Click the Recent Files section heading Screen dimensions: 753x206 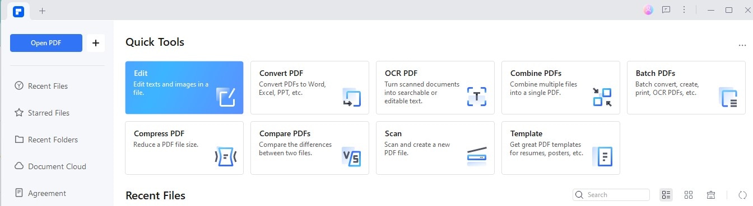point(155,195)
